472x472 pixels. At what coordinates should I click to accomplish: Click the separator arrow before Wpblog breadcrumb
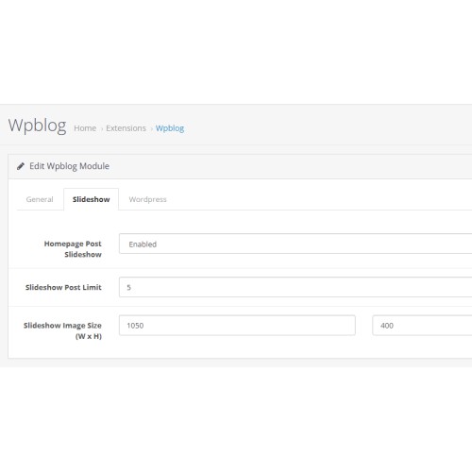[x=151, y=129]
